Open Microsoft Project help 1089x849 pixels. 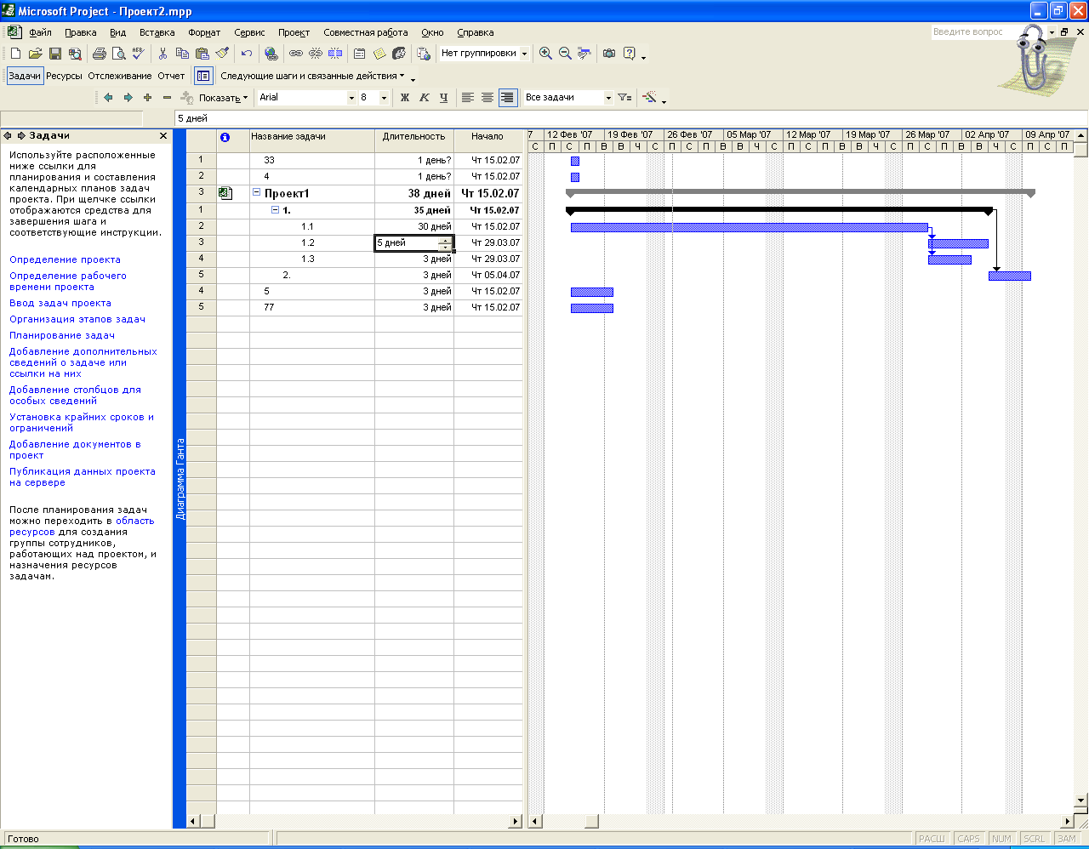(630, 54)
